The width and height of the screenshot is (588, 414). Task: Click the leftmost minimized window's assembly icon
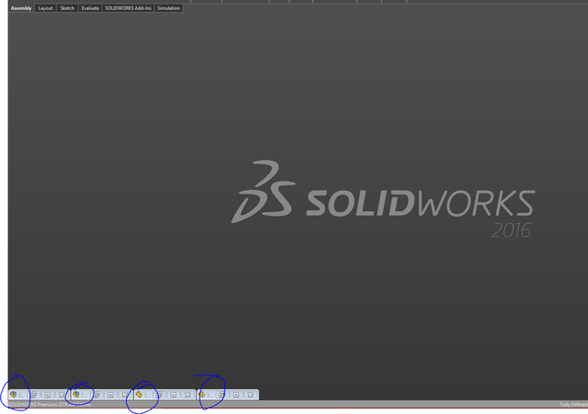[14, 395]
